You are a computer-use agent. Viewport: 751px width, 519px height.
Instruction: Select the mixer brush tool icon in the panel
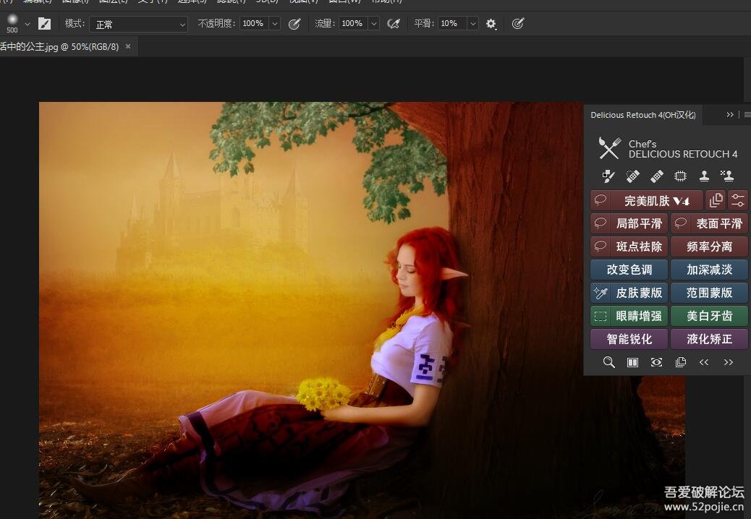pyautogui.click(x=608, y=176)
